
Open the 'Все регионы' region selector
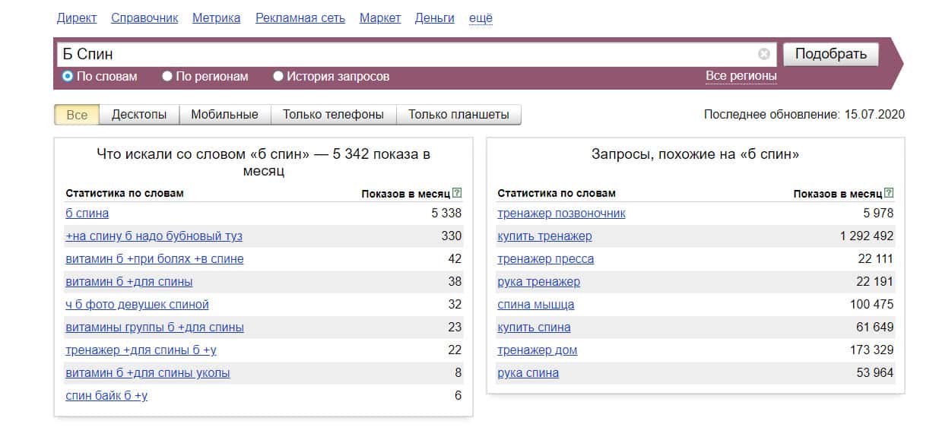[741, 76]
